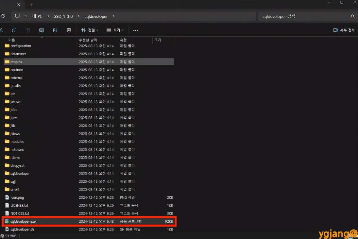The image size is (358, 239).
Task: Go to 내 PC in breadcrumb
Action: pyautogui.click(x=37, y=16)
